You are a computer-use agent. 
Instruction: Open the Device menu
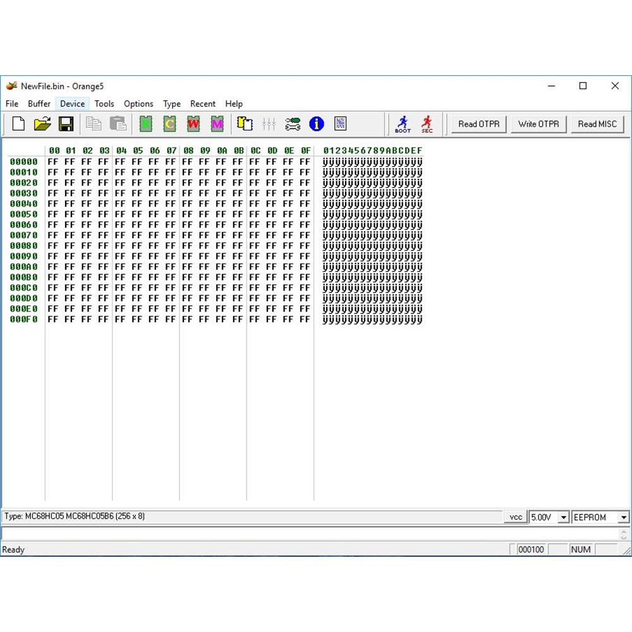[x=72, y=104]
